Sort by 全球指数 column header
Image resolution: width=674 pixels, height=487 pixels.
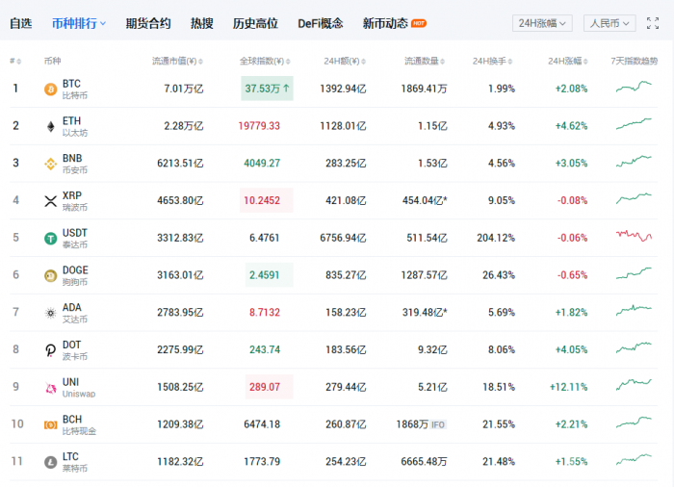(265, 61)
